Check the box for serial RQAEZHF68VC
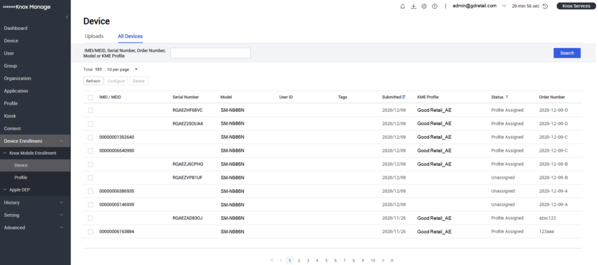Image resolution: width=598 pixels, height=265 pixels. [x=91, y=110]
